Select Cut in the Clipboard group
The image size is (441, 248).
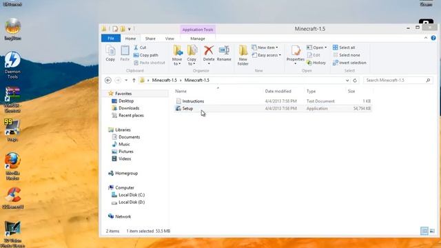point(140,48)
